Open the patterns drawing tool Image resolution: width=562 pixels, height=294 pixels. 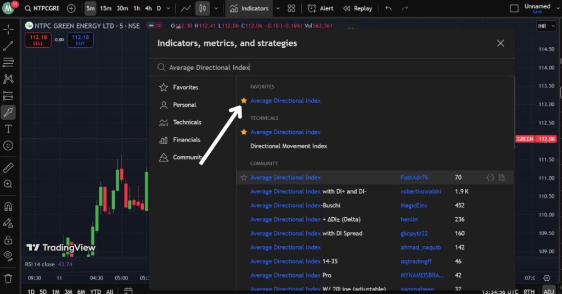click(x=8, y=79)
